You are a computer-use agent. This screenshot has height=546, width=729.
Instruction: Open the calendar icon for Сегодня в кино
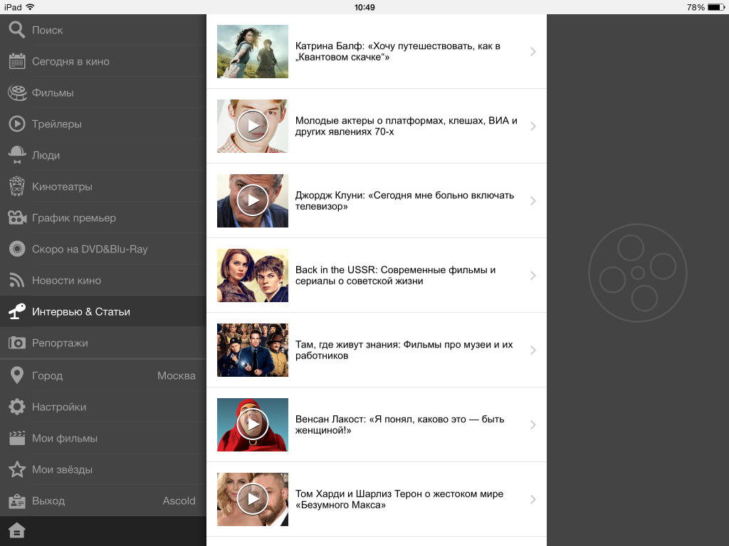pos(17,61)
